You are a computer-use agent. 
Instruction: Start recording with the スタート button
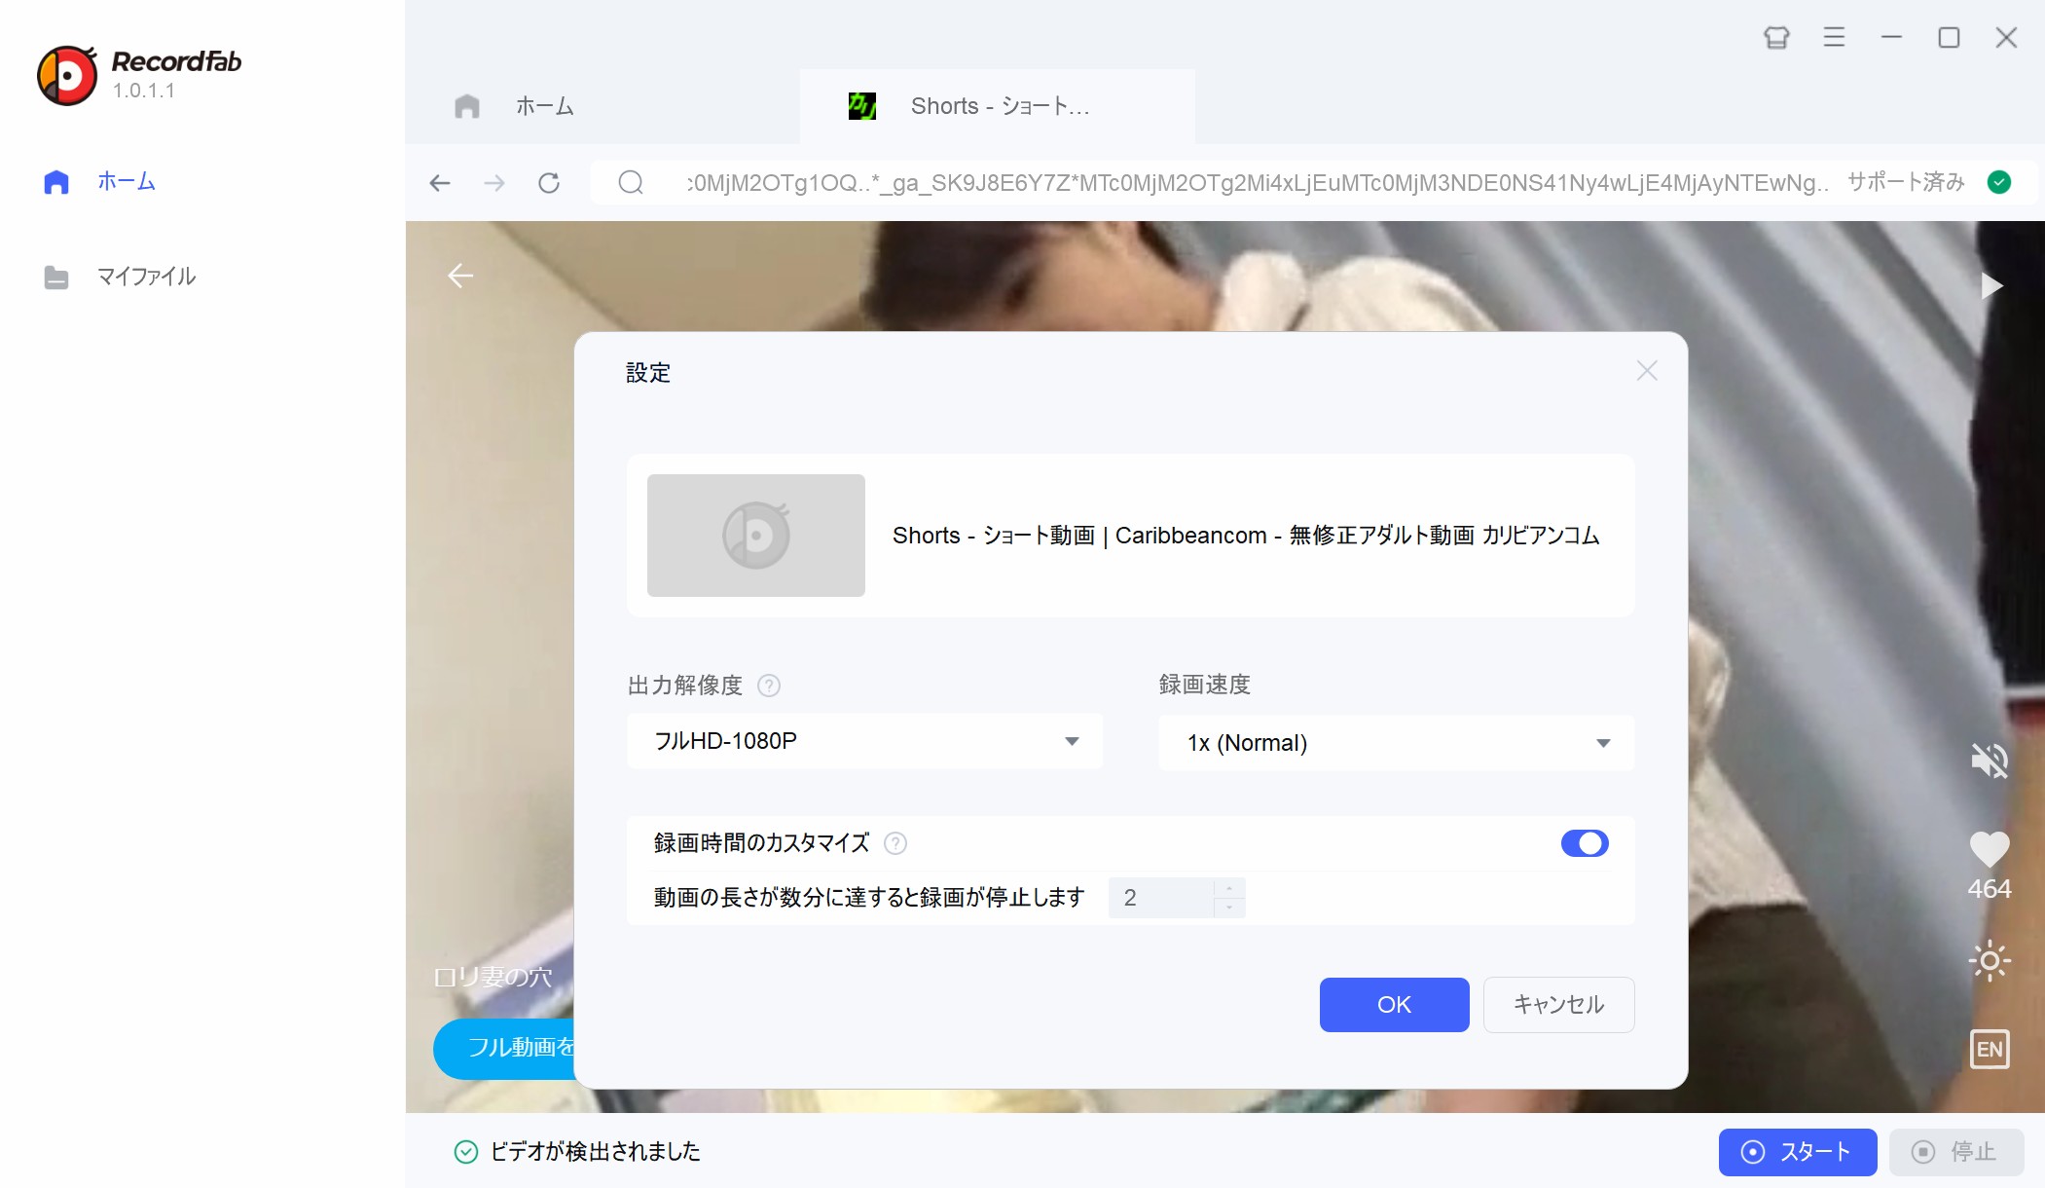tap(1798, 1152)
